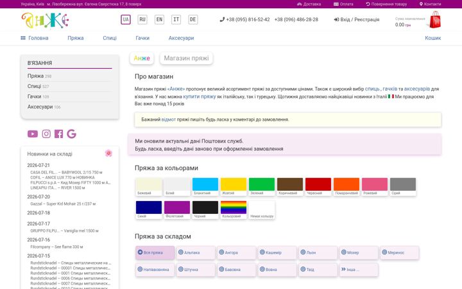Open Спиці in navigation menu
462x289 pixels.
110,38
